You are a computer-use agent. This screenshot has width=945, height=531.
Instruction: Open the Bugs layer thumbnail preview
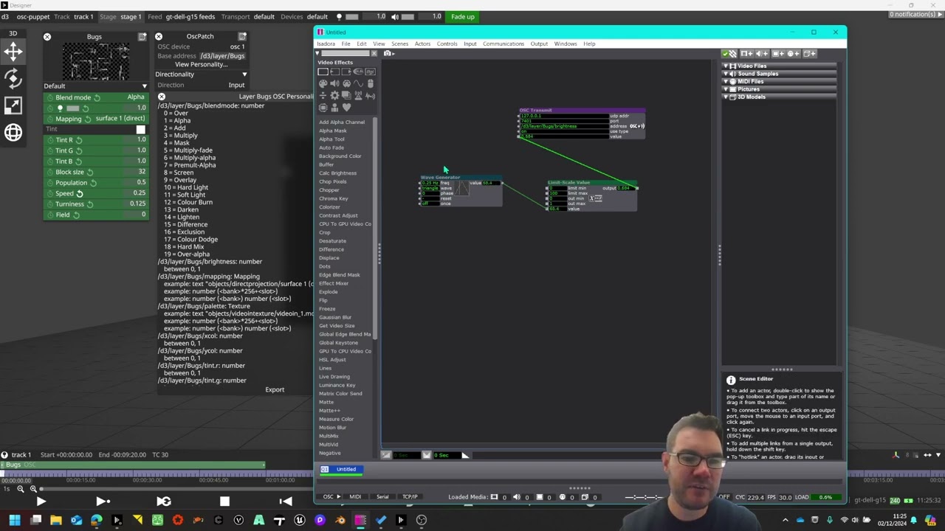coord(95,61)
